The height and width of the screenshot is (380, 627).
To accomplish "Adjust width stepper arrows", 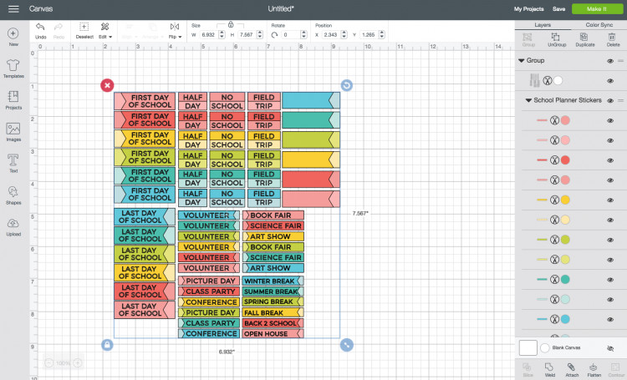I will (222, 35).
